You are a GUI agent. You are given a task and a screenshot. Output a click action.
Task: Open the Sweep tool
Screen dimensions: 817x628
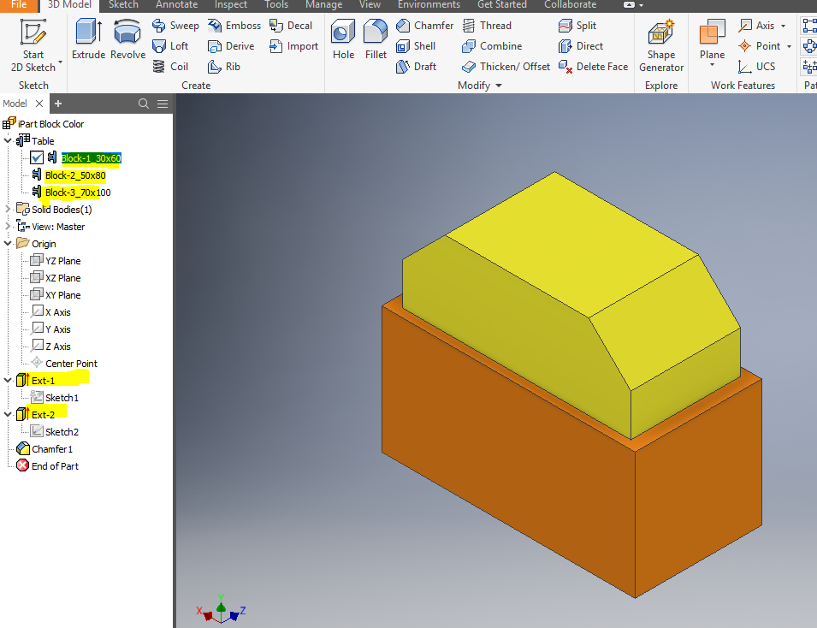[x=175, y=25]
